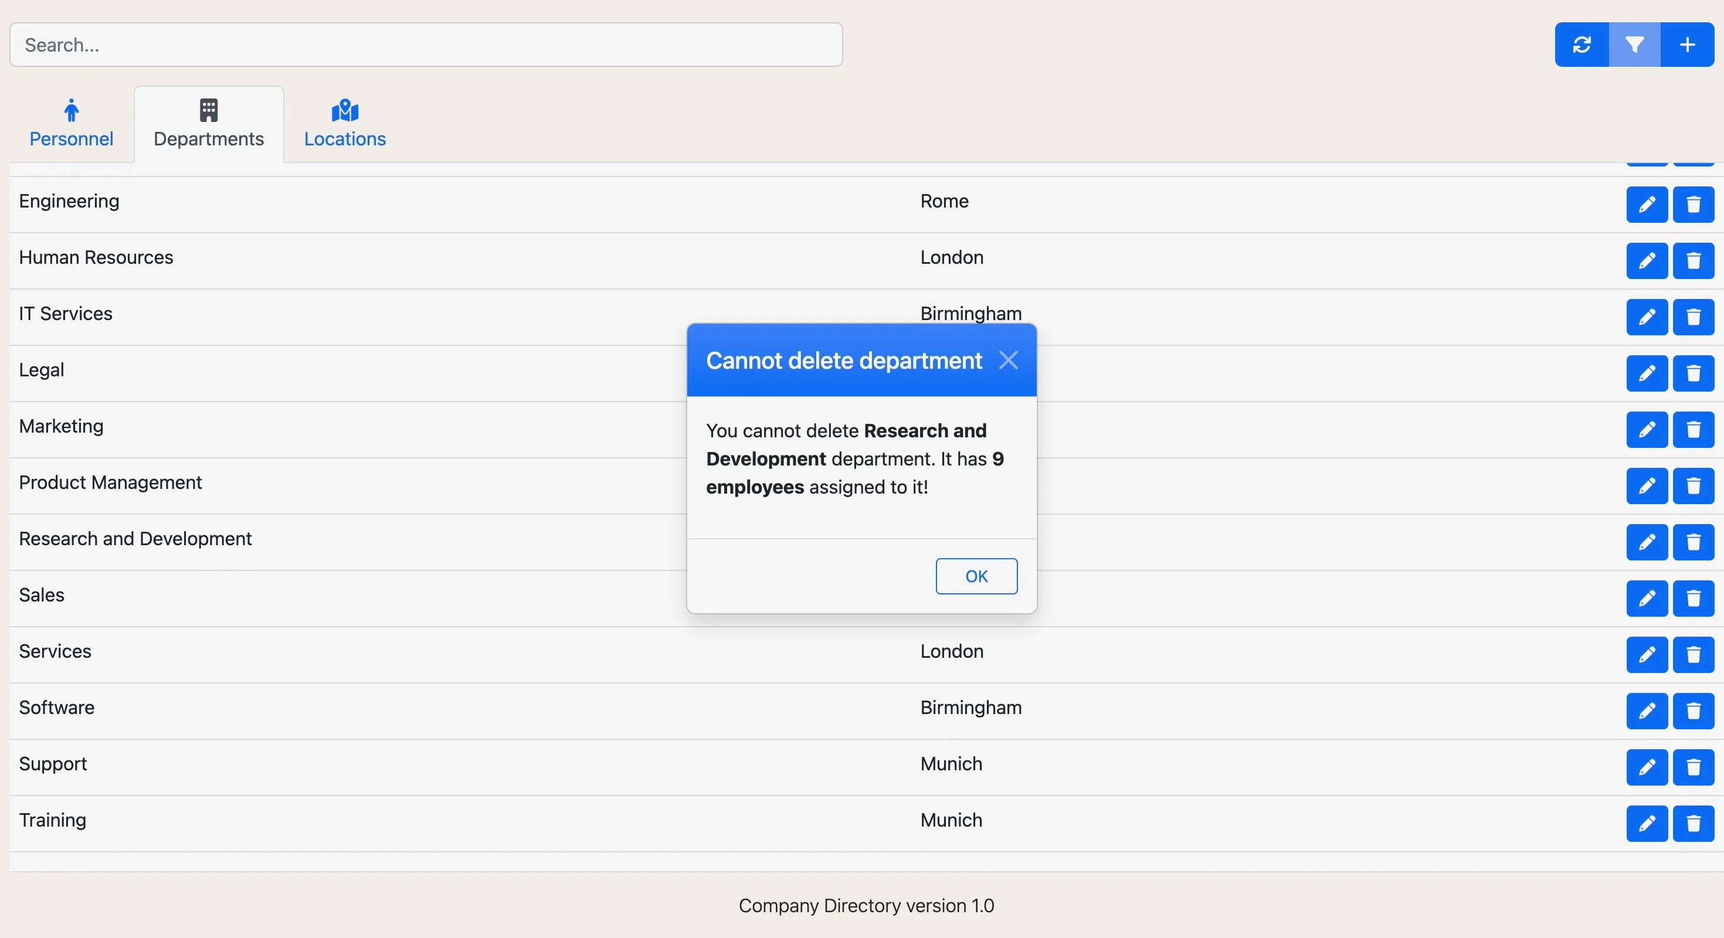The width and height of the screenshot is (1724, 938).
Task: Delete the Product Management department
Action: pos(1694,487)
